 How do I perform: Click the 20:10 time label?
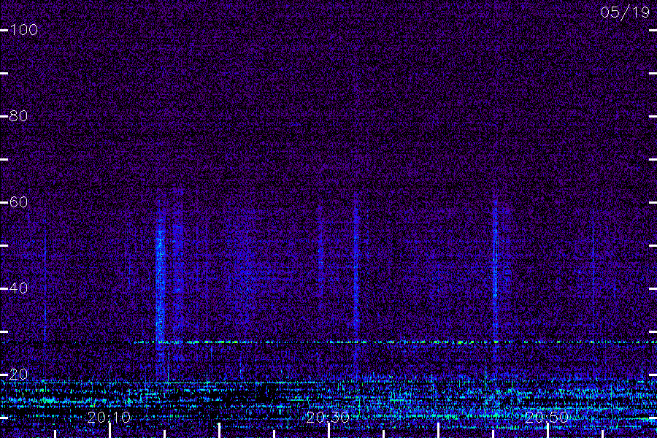[x=109, y=418]
